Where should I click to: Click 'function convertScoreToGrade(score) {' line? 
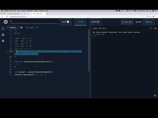pyautogui.click(x=34, y=62)
